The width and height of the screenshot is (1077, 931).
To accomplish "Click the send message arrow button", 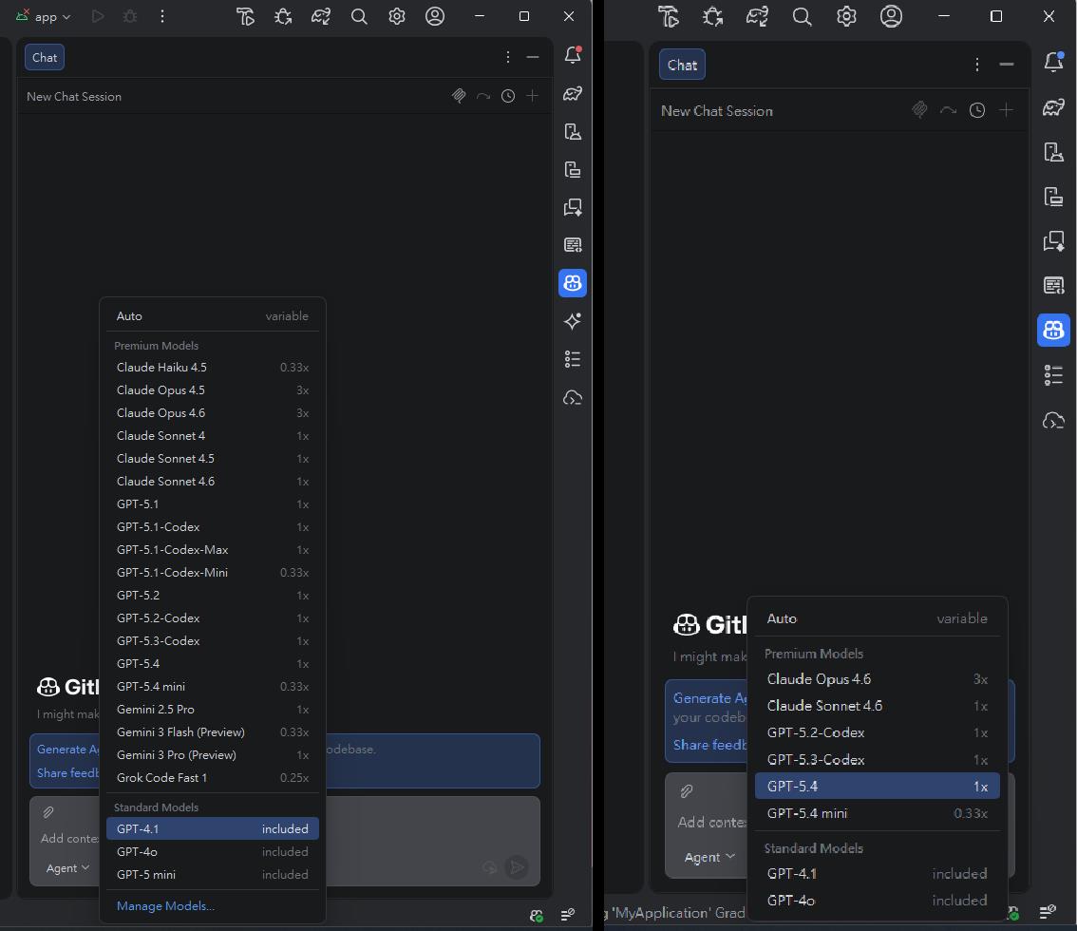I will (x=517, y=866).
